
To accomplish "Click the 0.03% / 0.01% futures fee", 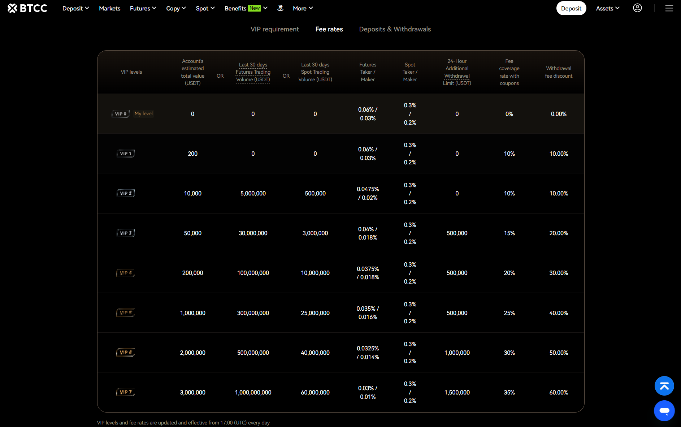I will coord(368,392).
